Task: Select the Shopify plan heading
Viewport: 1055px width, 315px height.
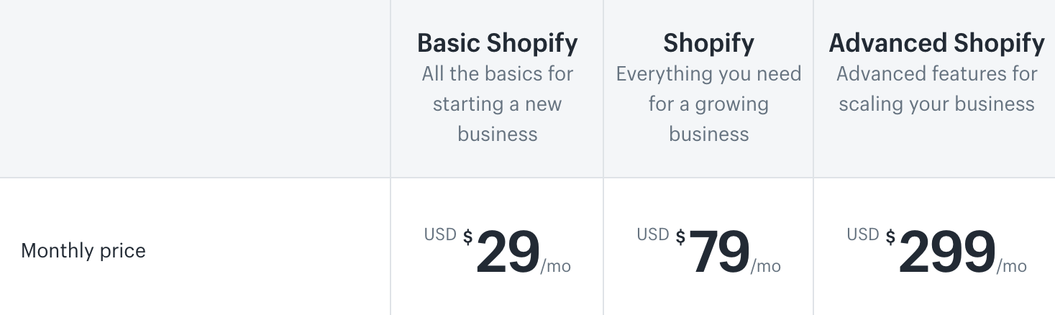Action: [708, 43]
